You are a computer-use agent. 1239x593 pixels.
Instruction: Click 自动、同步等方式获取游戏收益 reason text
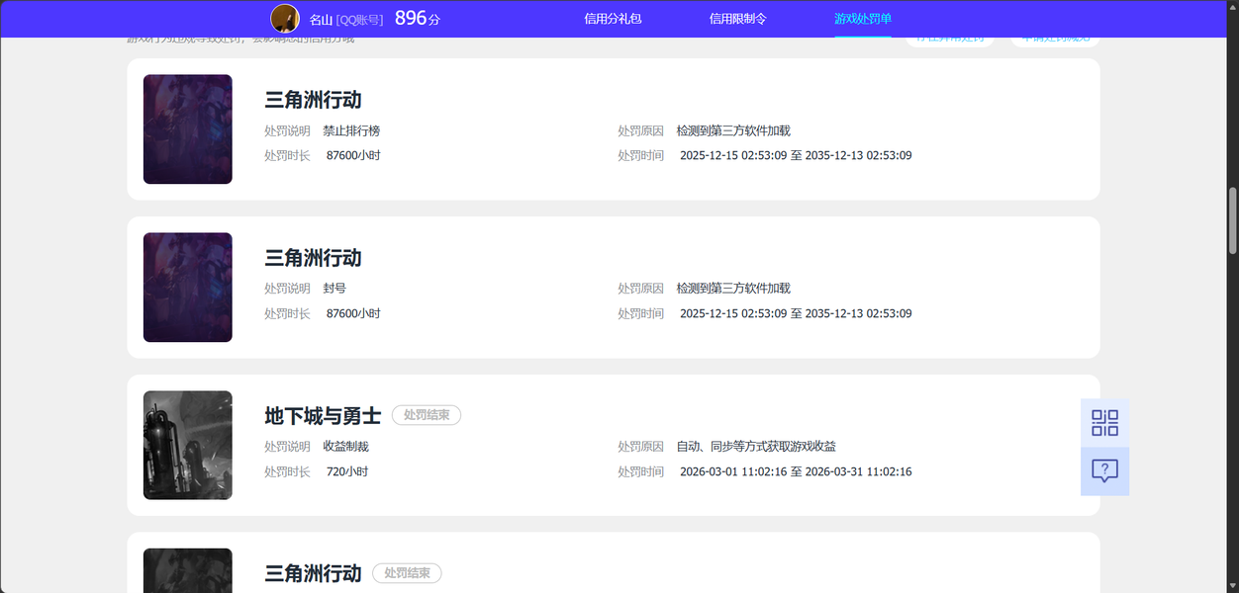(756, 447)
